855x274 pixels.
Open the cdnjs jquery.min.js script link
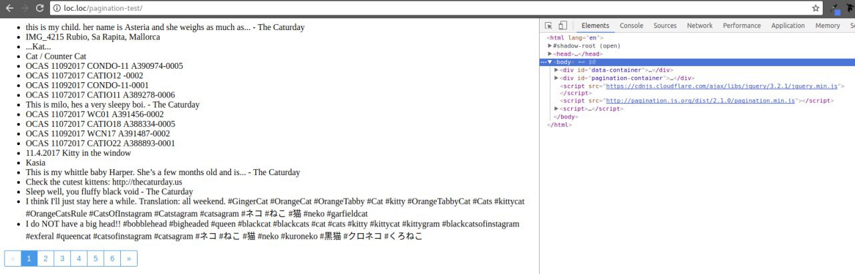(722, 86)
